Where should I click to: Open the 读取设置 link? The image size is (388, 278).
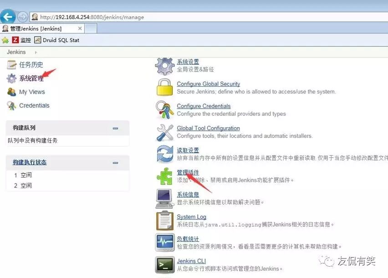pyautogui.click(x=188, y=150)
